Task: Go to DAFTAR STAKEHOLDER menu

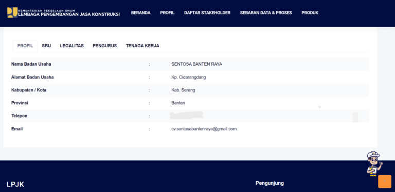Action: point(207,13)
